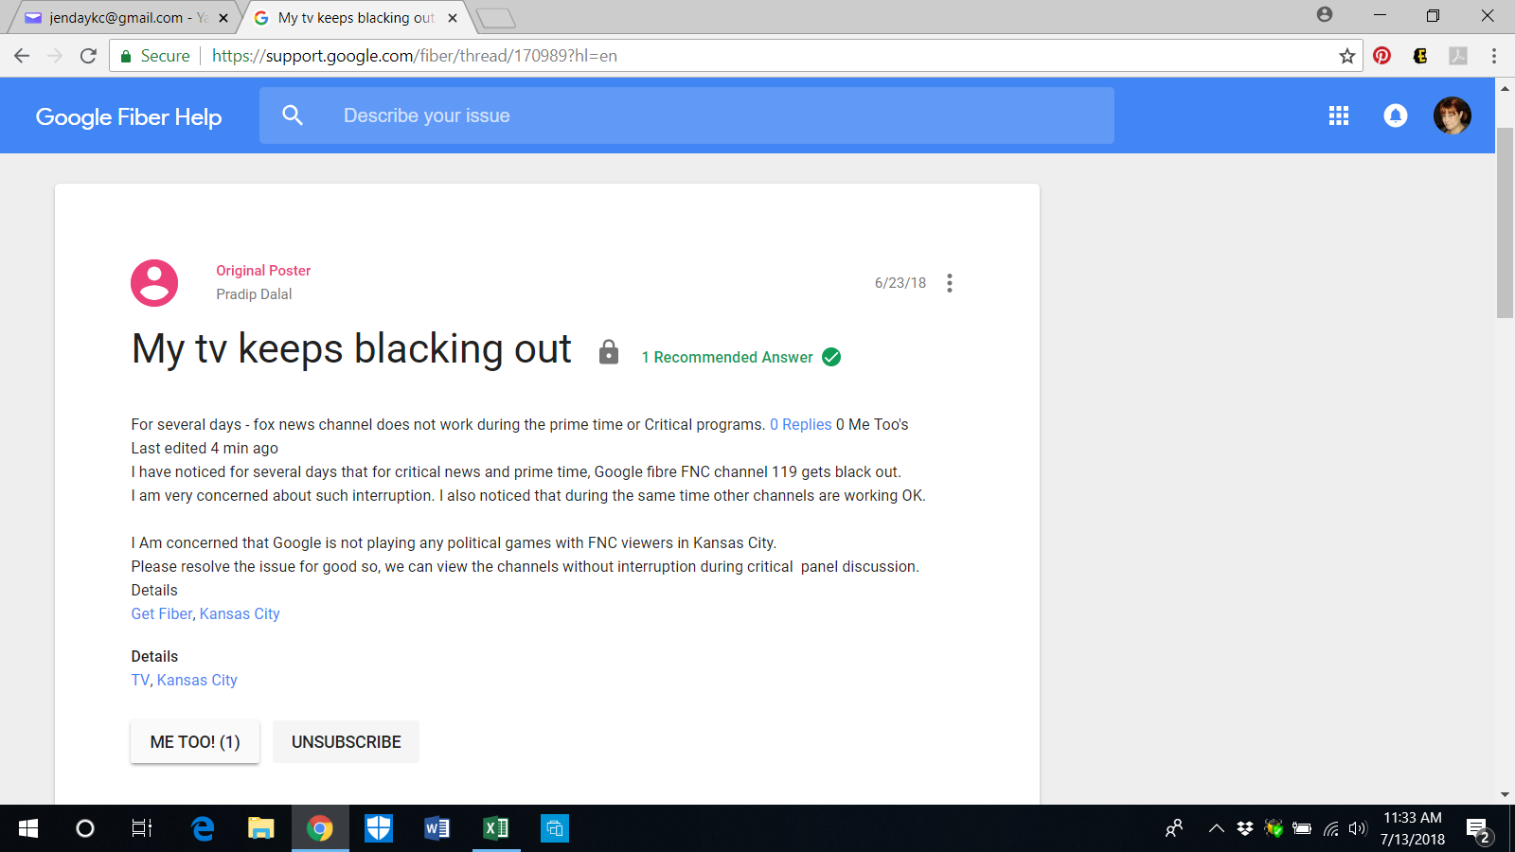Open the 0 Replies link
1515x852 pixels.
801,424
